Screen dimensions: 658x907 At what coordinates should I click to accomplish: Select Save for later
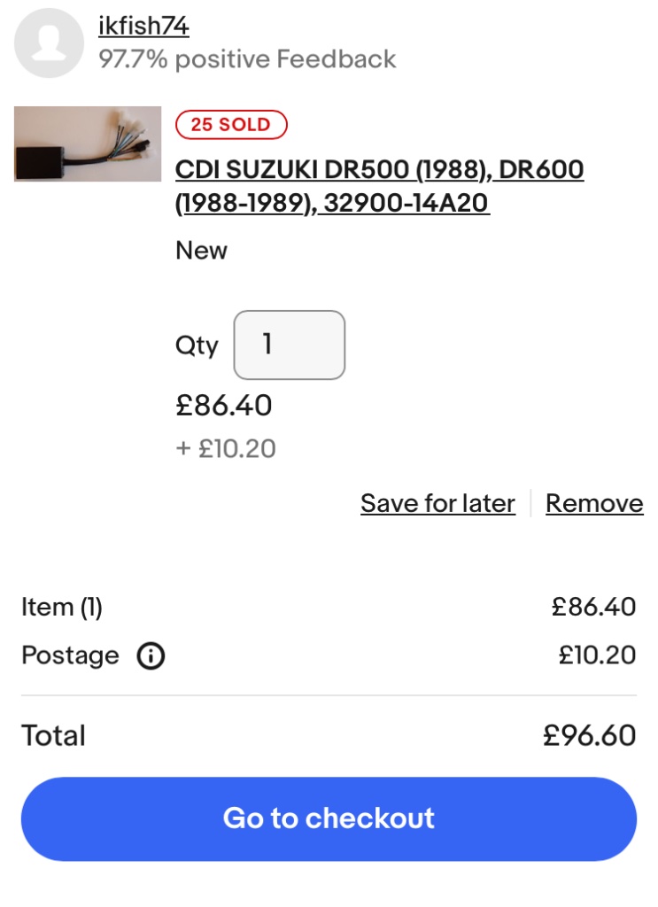[437, 503]
